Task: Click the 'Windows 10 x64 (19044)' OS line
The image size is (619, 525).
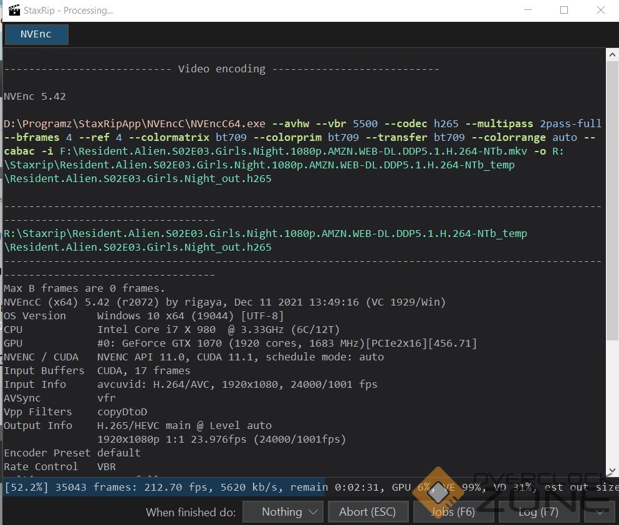Action: pos(144,315)
